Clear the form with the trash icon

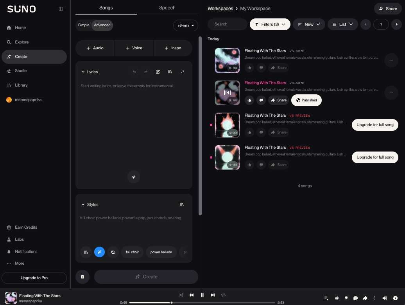coord(82,277)
